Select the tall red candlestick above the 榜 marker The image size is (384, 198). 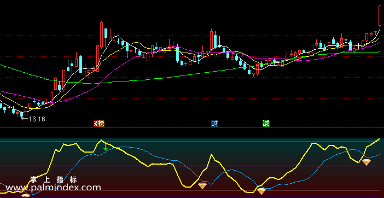[101, 35]
